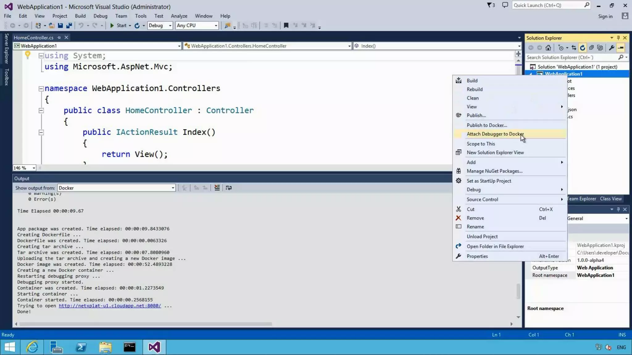632x355 pixels.
Task: Toggle Word Wrap in the Output panel
Action: (x=229, y=188)
